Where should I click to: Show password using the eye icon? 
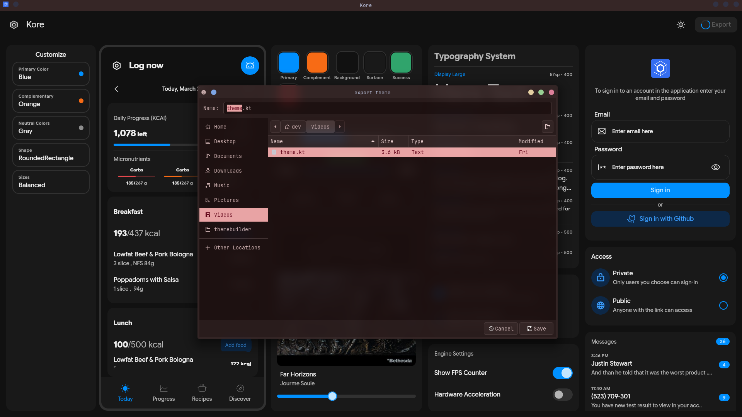tap(716, 167)
